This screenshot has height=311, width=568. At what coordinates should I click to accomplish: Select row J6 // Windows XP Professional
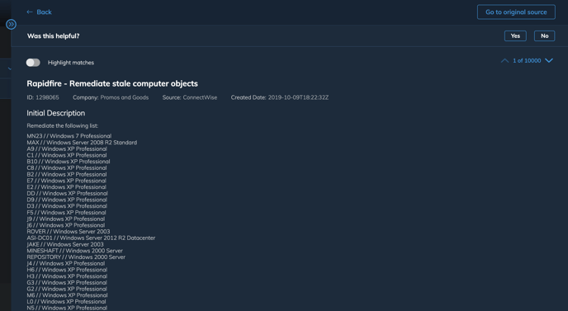pos(66,225)
